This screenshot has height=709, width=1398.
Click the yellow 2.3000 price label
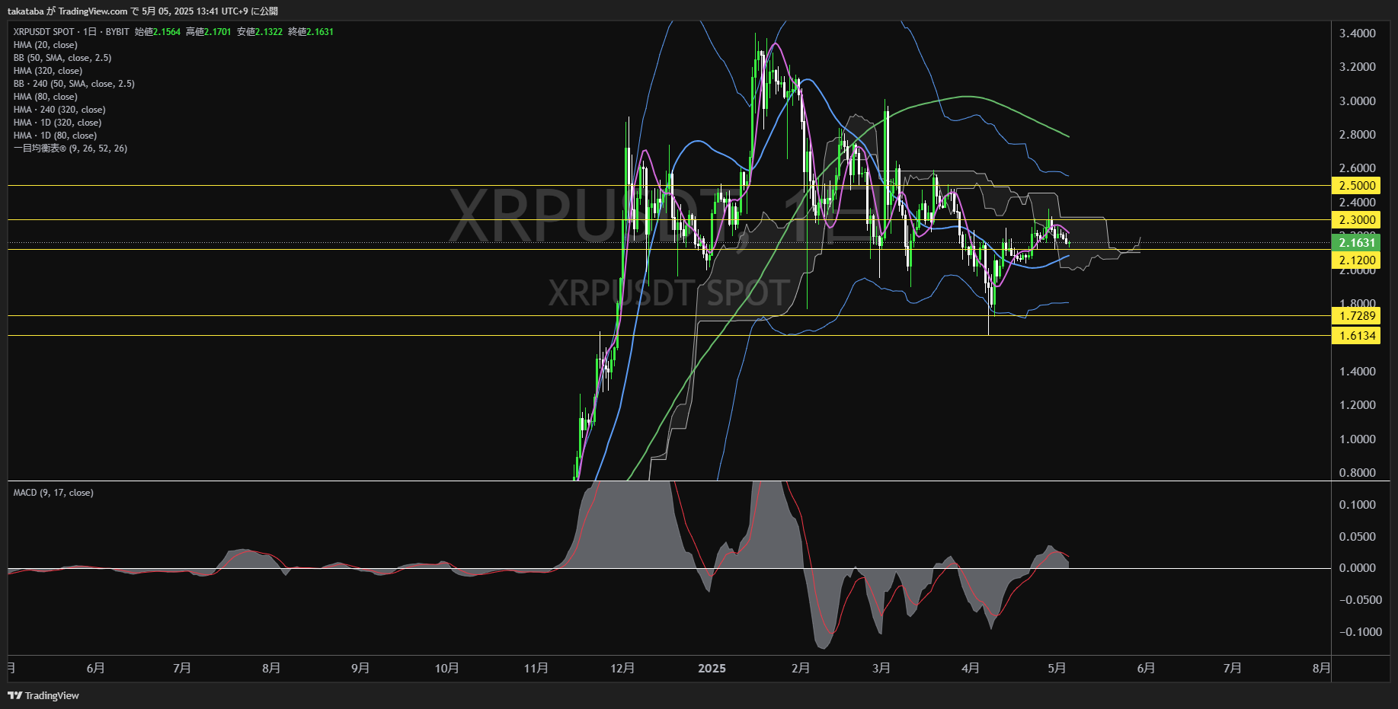(x=1356, y=220)
